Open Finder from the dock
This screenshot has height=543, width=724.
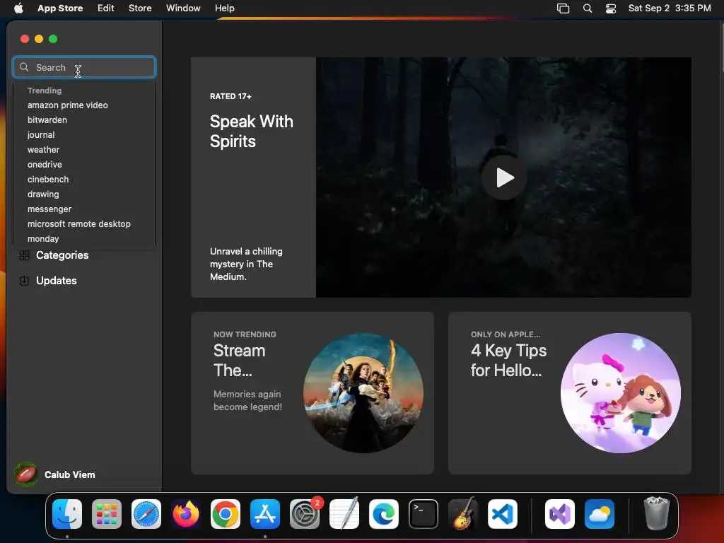click(67, 513)
